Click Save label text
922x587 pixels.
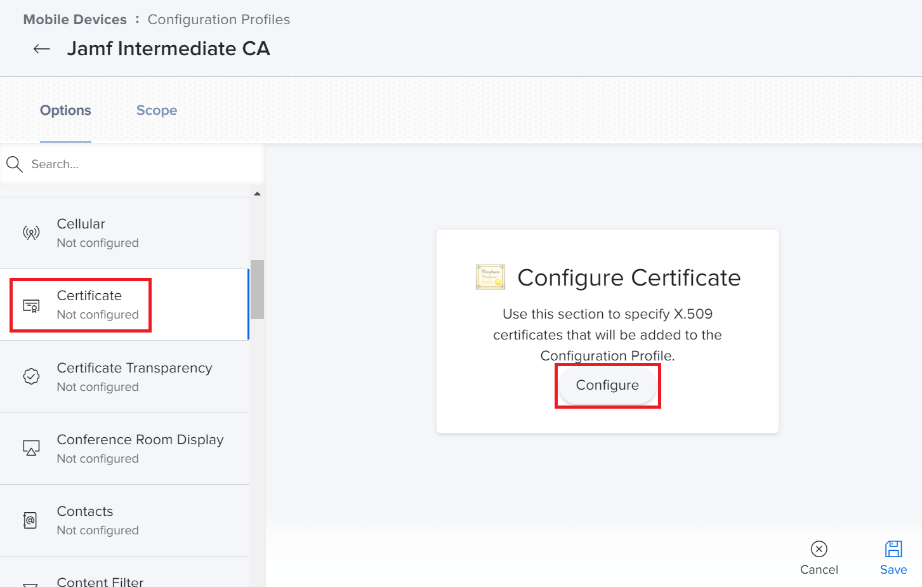pos(893,570)
